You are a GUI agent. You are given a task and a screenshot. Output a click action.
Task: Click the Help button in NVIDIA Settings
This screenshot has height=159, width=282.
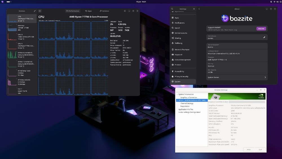pyautogui.click(x=249, y=150)
